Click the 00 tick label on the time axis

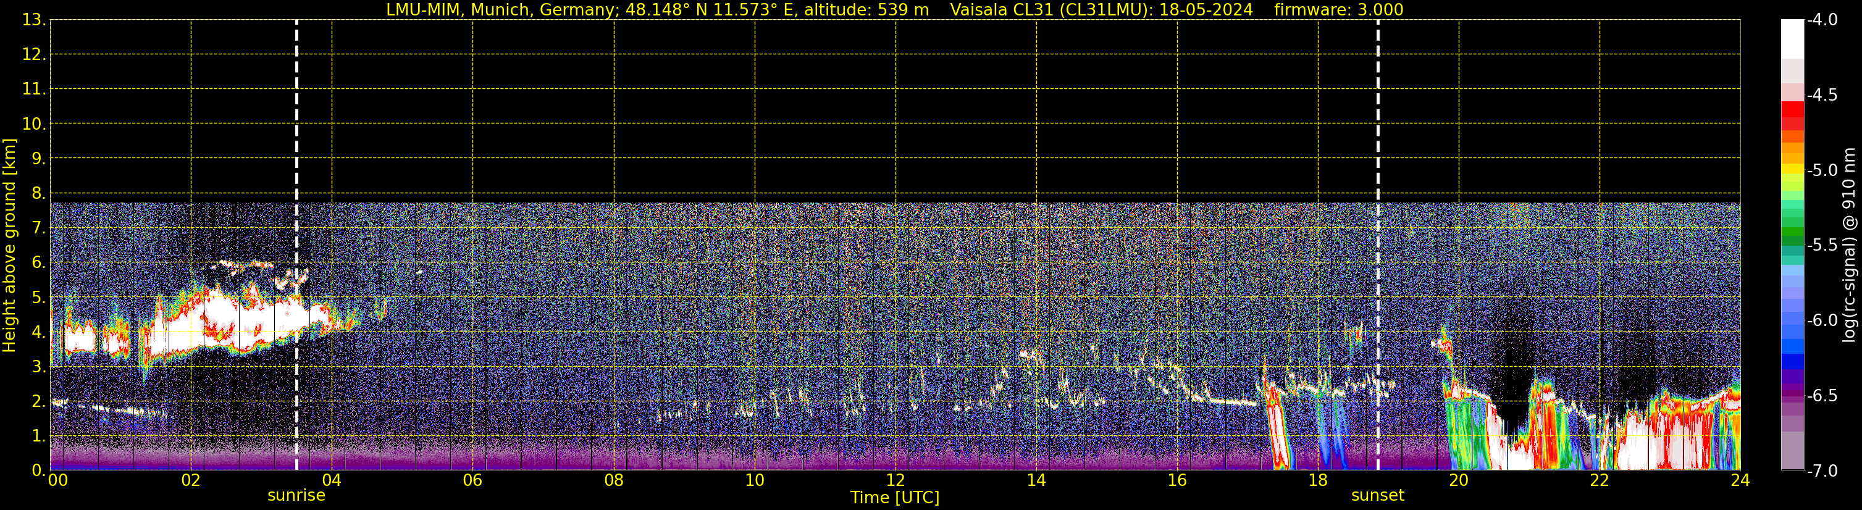[x=58, y=481]
